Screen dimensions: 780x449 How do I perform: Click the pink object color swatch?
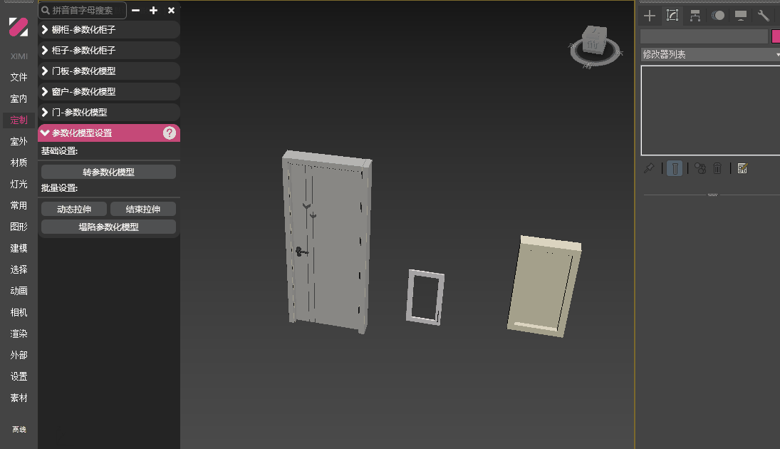pos(776,36)
